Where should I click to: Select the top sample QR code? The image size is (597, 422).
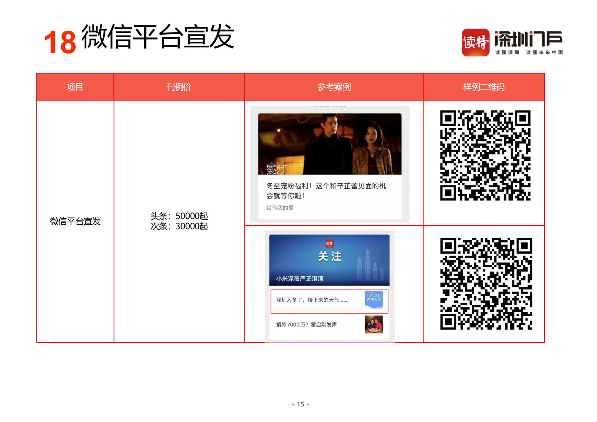485,155
